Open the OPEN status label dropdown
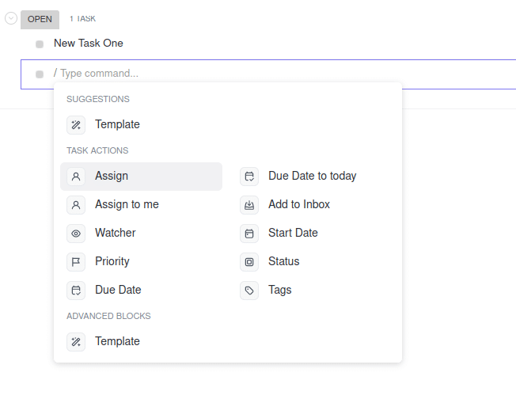Image resolution: width=516 pixels, height=399 pixels. (x=40, y=20)
